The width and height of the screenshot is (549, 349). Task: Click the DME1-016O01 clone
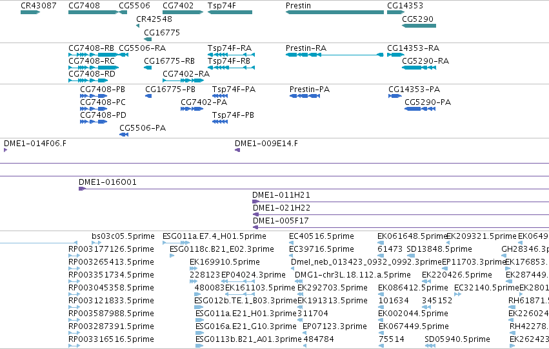[314, 189]
